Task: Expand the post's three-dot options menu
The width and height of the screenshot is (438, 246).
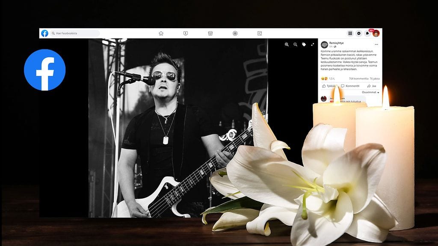Action: coord(376,44)
